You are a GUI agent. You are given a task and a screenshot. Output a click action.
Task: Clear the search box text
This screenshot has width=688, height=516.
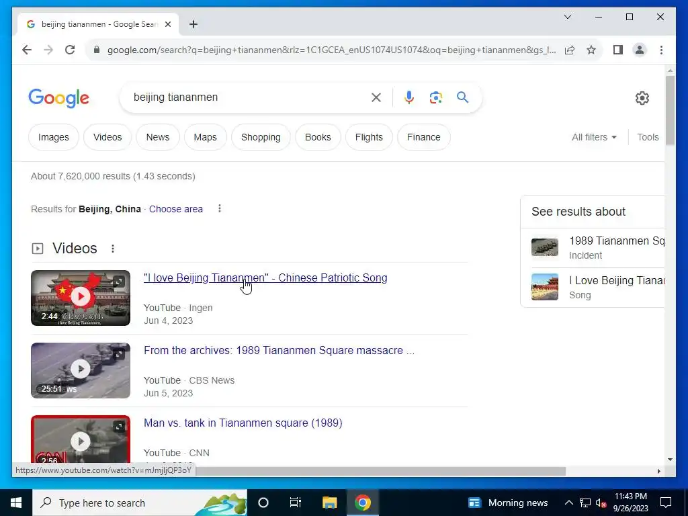[x=376, y=97]
